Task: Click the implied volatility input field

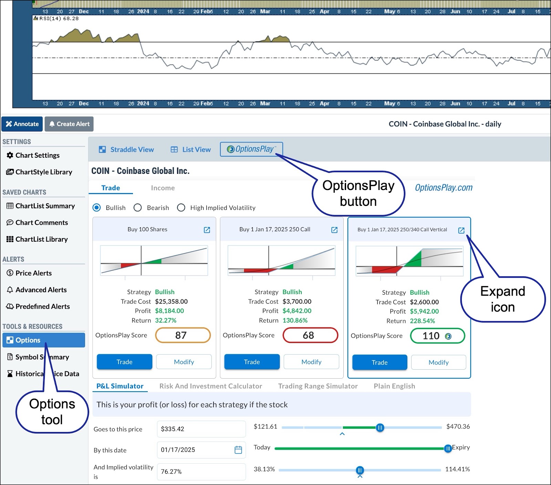Action: [201, 472]
